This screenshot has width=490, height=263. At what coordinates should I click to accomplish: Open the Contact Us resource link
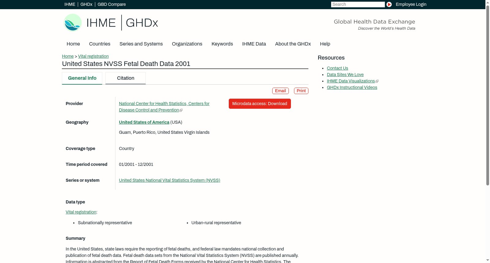(337, 68)
